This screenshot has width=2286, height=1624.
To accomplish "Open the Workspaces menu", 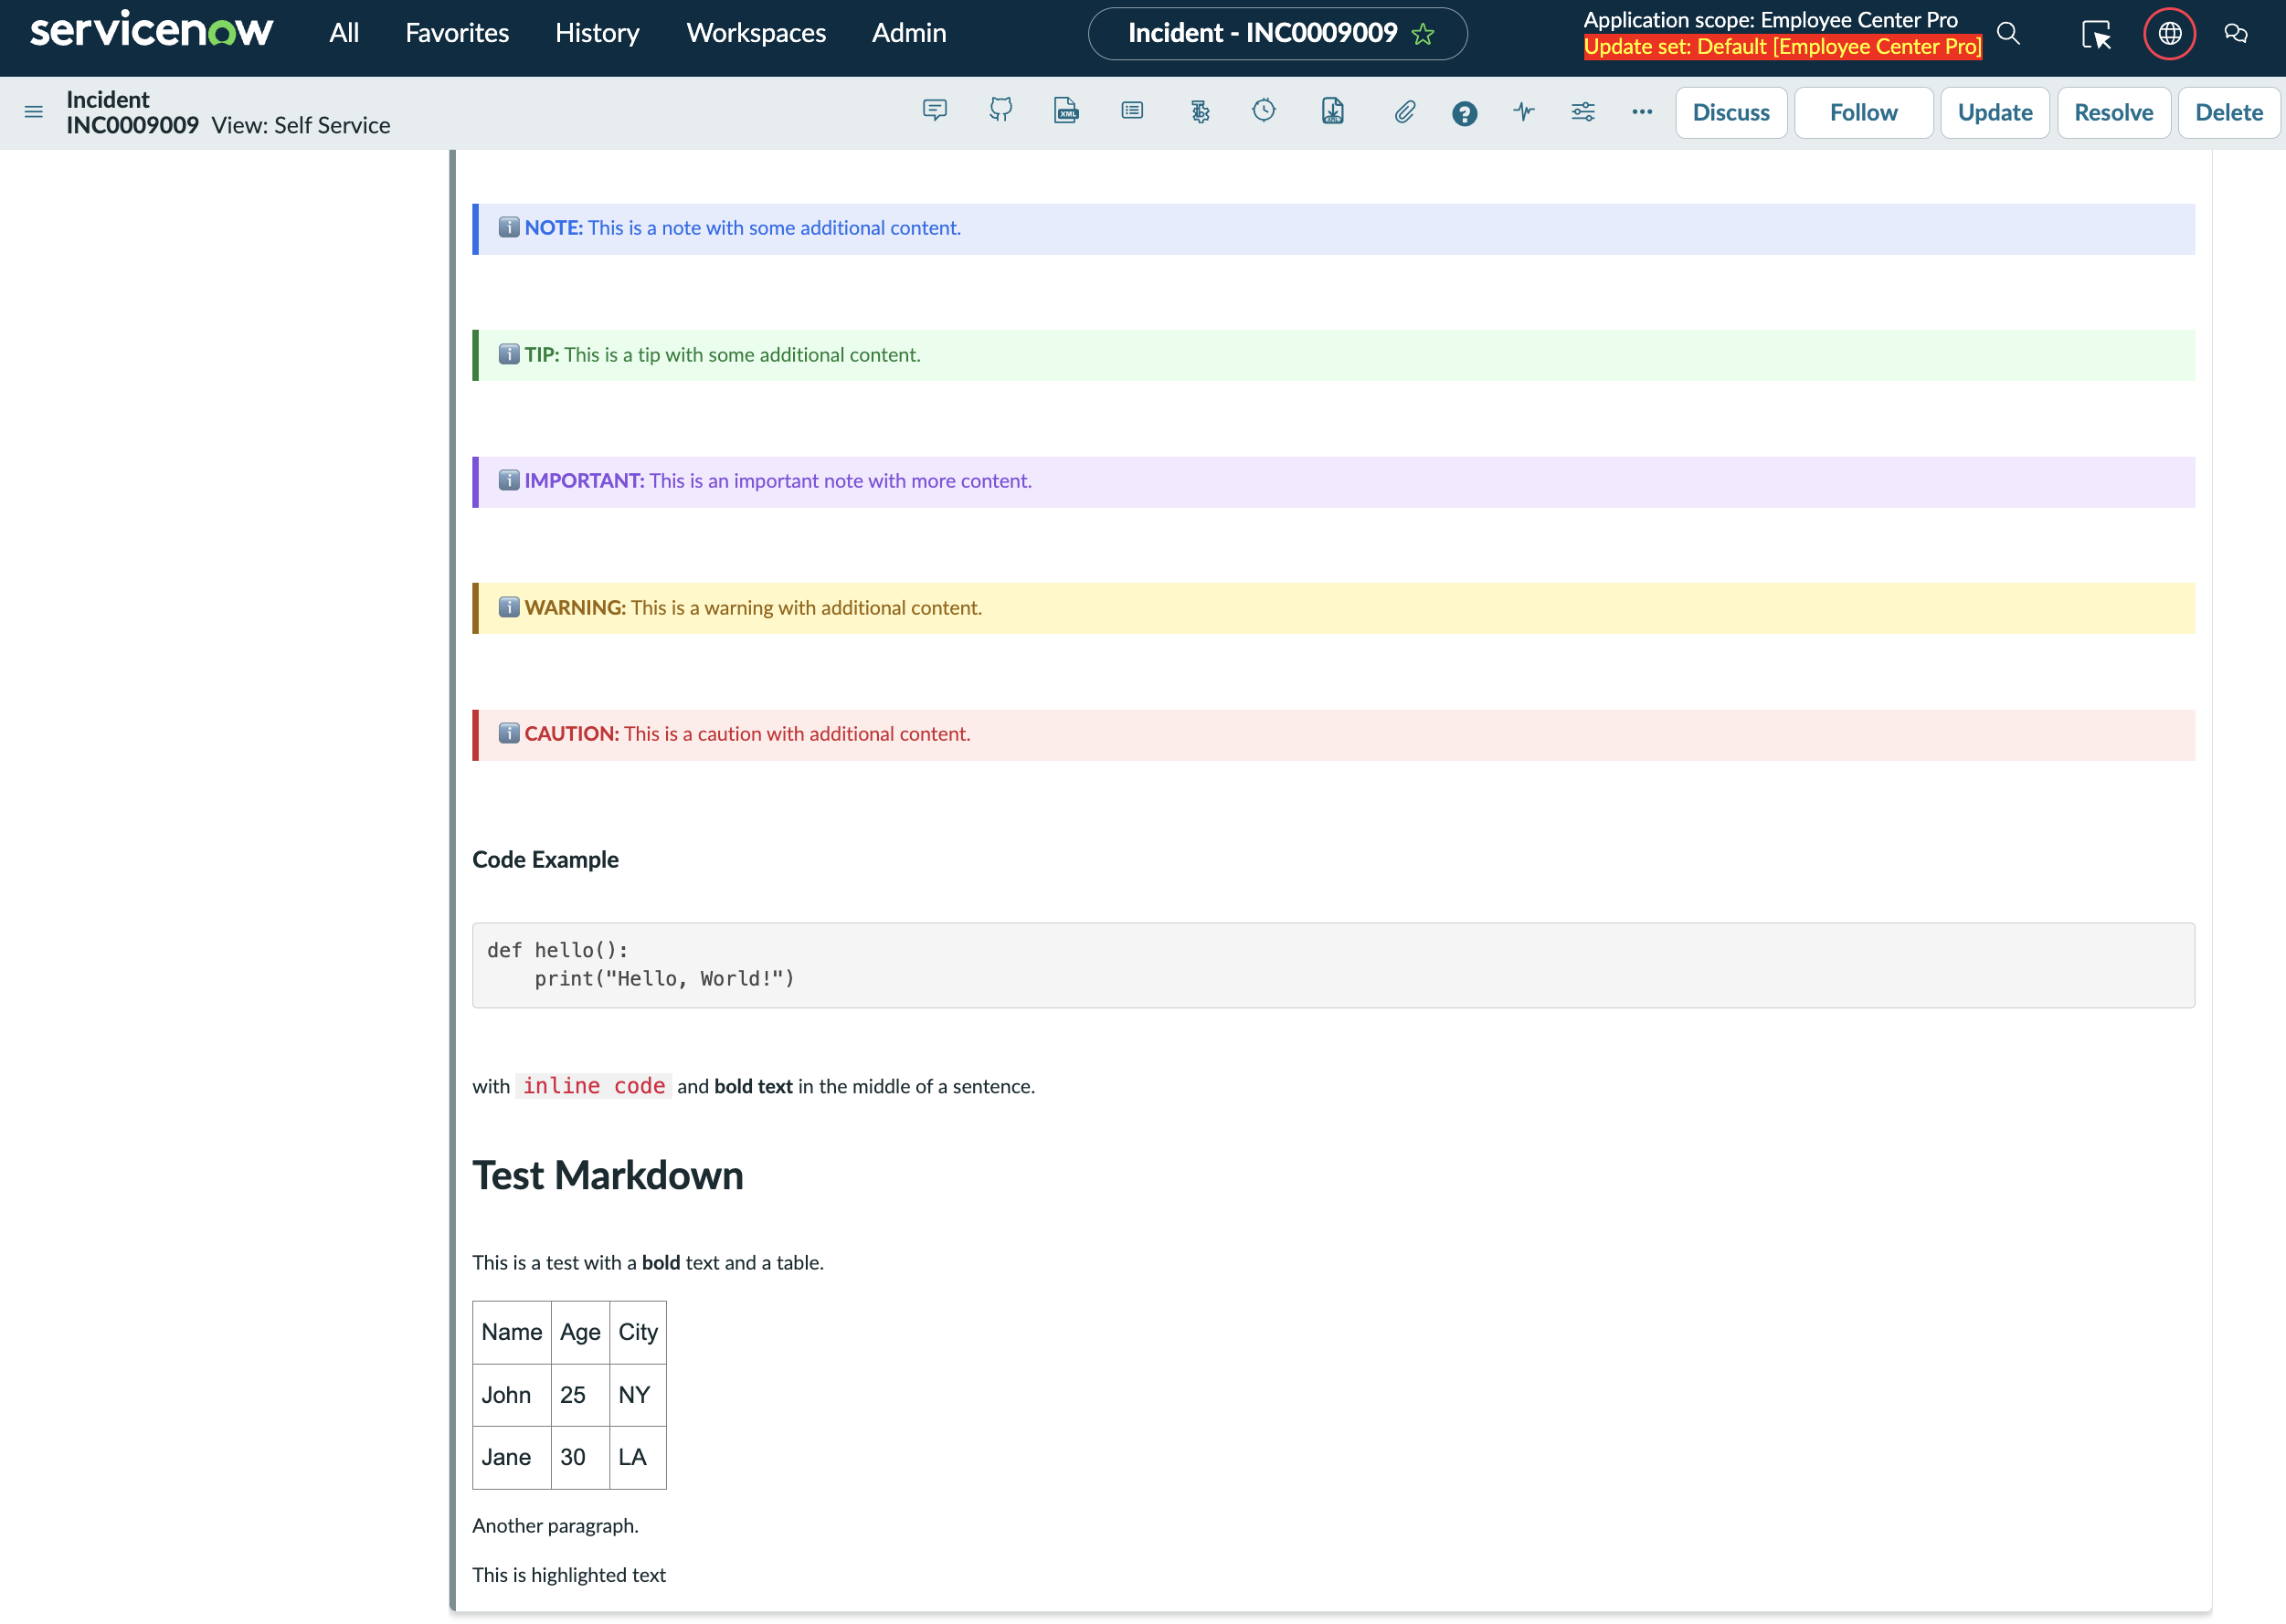I will point(756,33).
